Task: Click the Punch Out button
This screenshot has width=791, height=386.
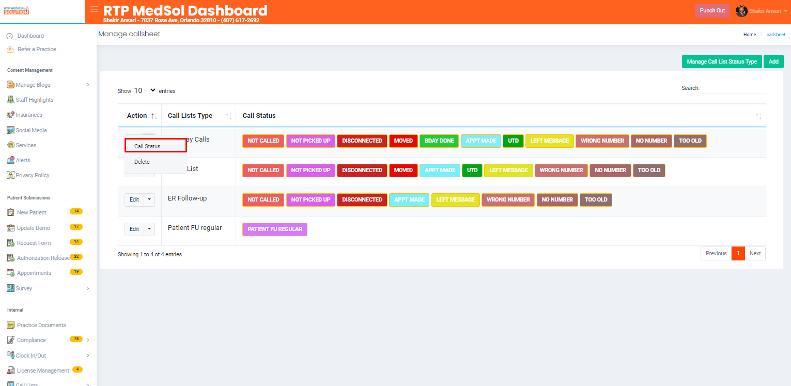Action: (712, 11)
